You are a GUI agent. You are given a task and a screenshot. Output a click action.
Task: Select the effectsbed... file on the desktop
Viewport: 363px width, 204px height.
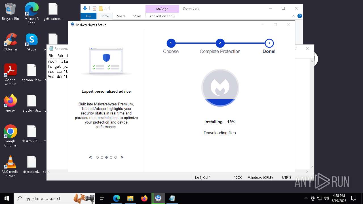coord(32,165)
